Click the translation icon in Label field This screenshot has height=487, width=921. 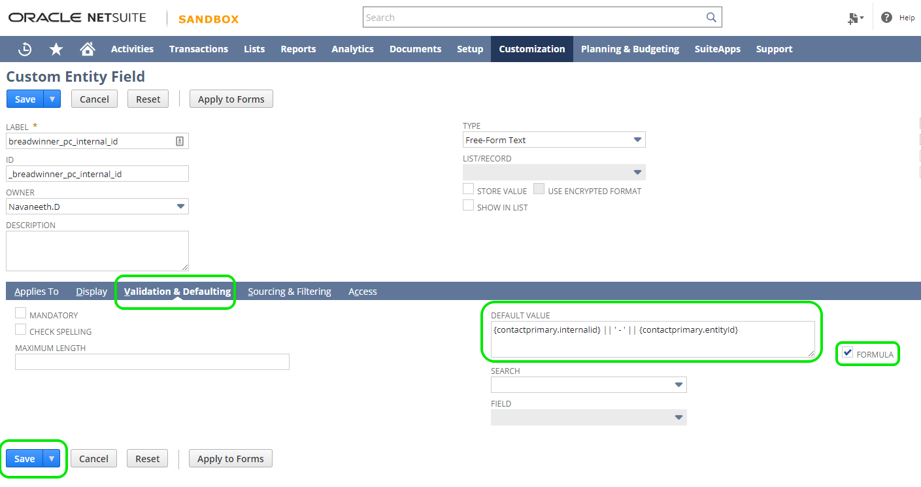tap(180, 141)
